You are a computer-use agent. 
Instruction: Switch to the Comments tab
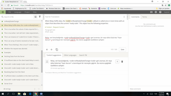(x=135, y=17)
